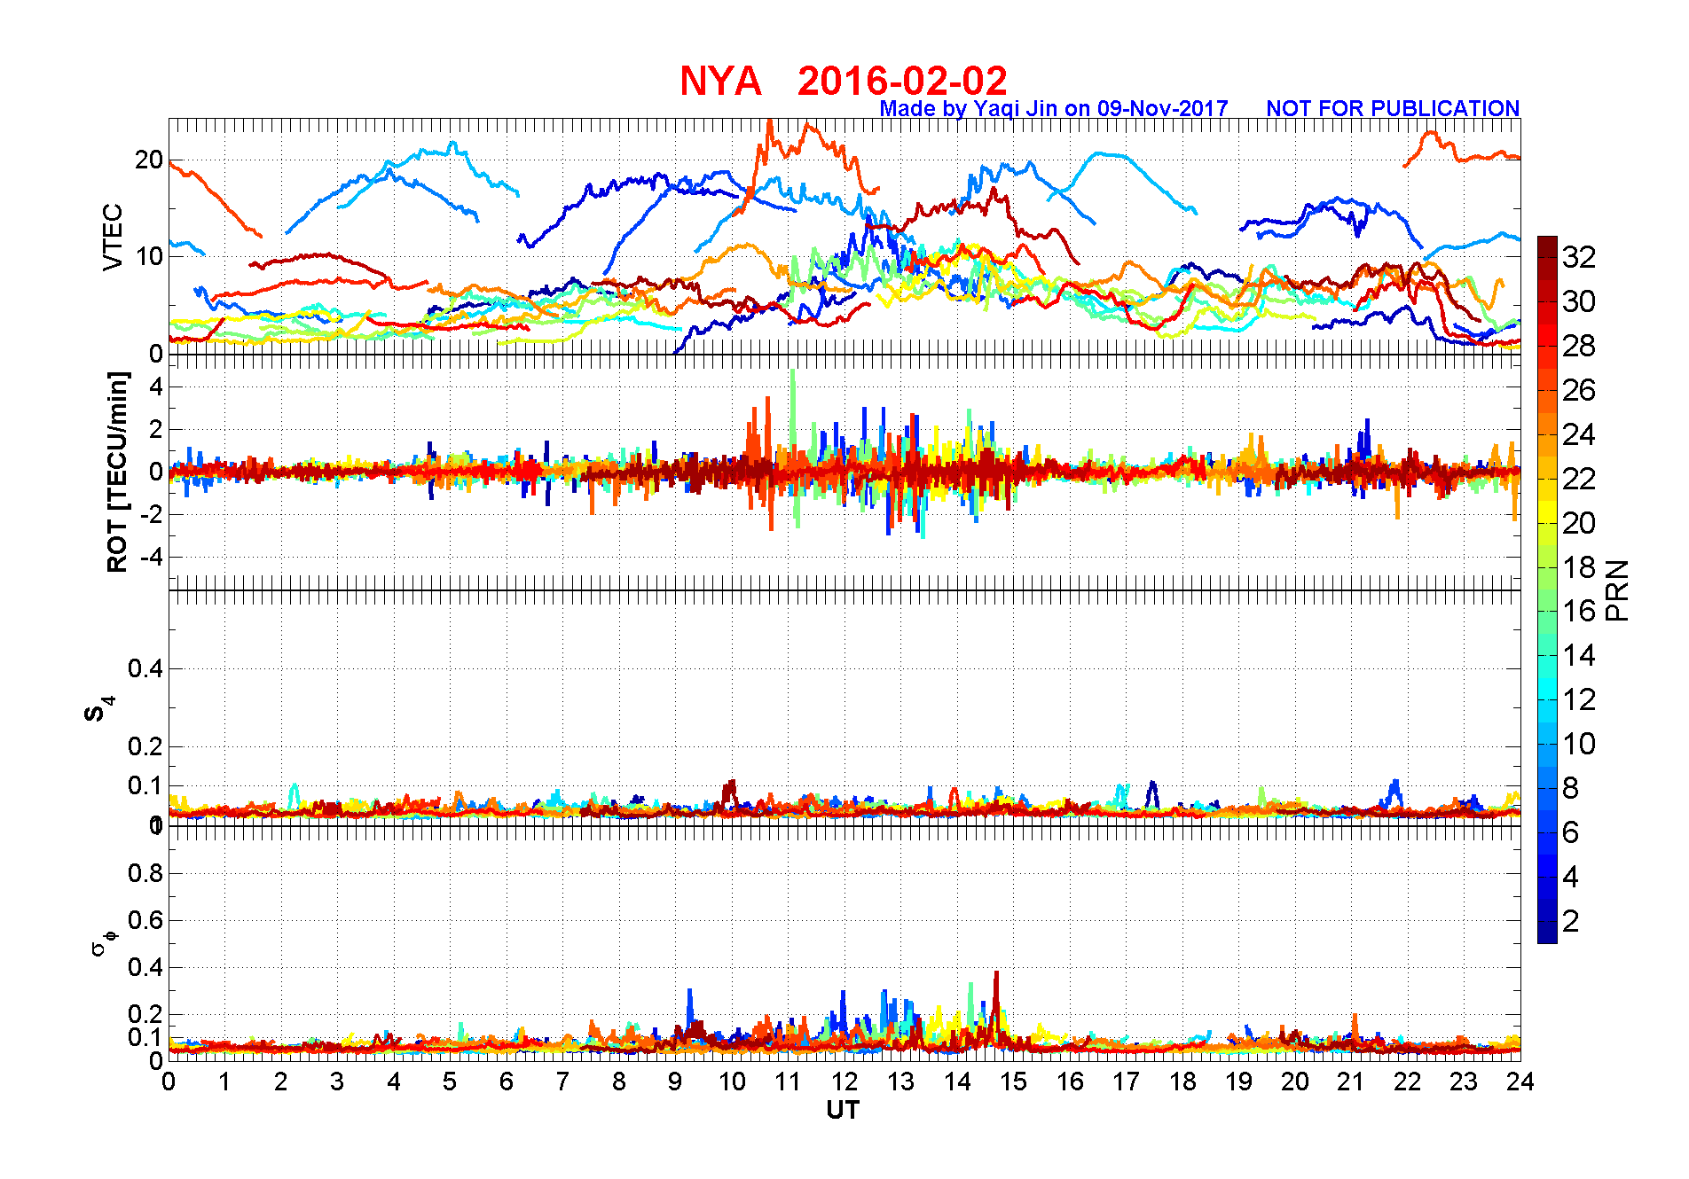Click the PRN colorbar label
Screen dimensions: 1689x1179
1617,589
